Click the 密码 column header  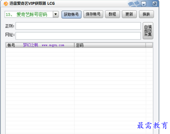(110, 45)
